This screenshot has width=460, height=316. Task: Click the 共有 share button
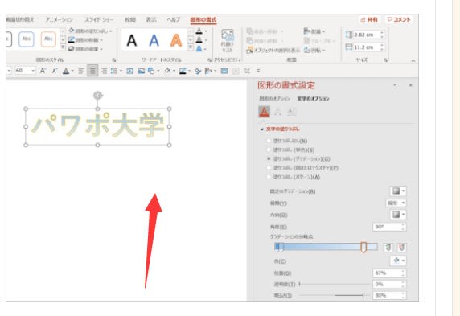tap(369, 19)
